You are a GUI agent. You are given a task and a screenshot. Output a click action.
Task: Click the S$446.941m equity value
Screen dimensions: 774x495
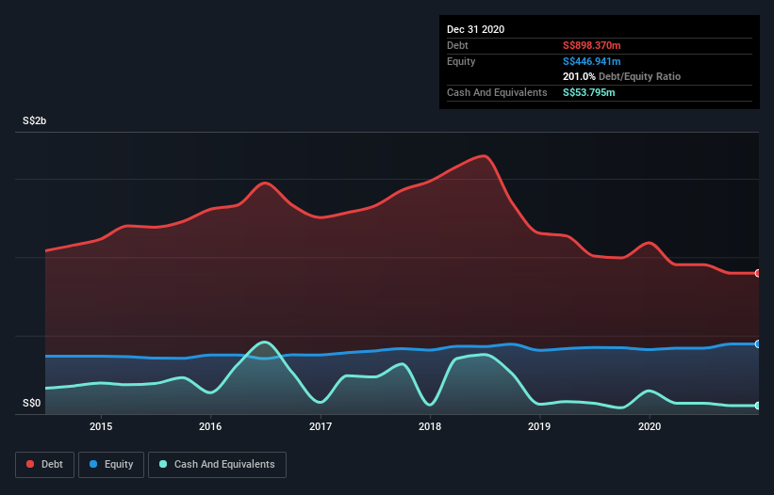pos(592,61)
